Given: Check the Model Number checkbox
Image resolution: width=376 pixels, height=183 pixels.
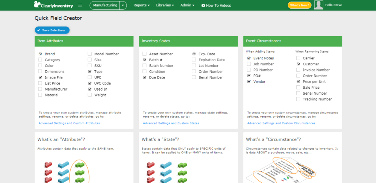Looking at the screenshot, I should pyautogui.click(x=90, y=54).
